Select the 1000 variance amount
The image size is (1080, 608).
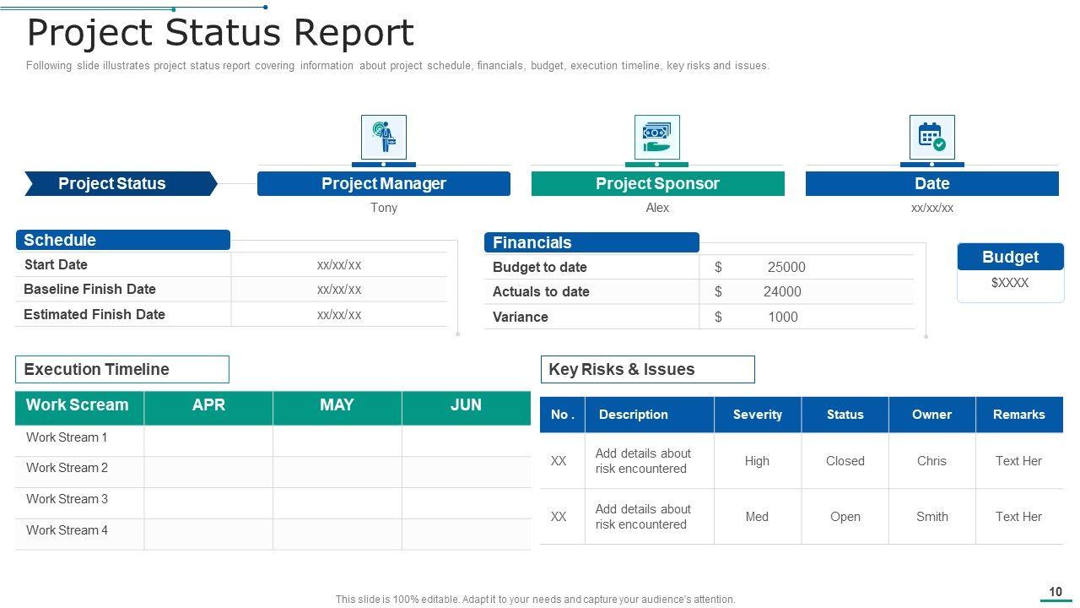pyautogui.click(x=783, y=317)
